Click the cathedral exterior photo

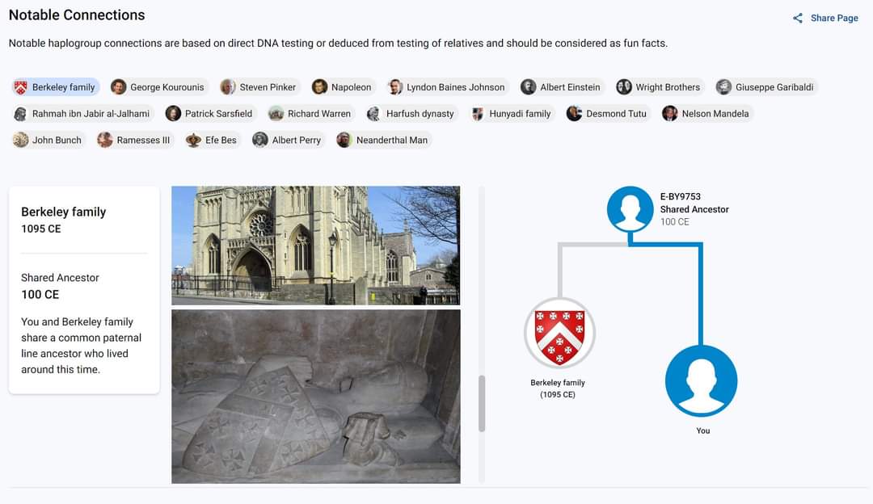(x=316, y=246)
